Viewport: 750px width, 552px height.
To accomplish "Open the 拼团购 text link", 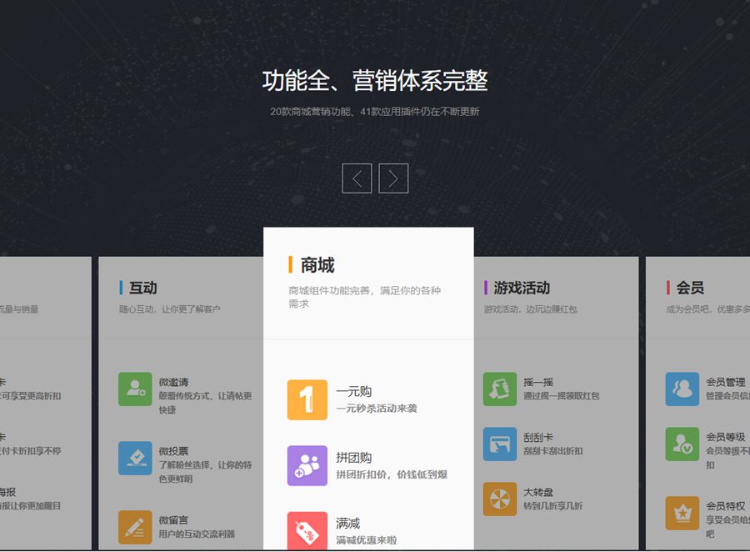I will coord(354,458).
